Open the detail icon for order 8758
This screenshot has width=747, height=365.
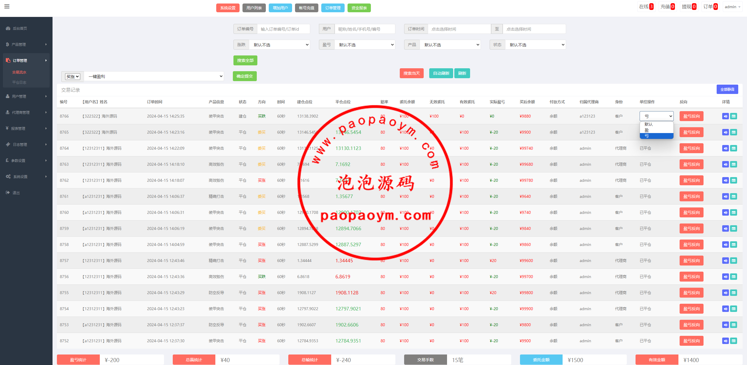click(x=734, y=245)
